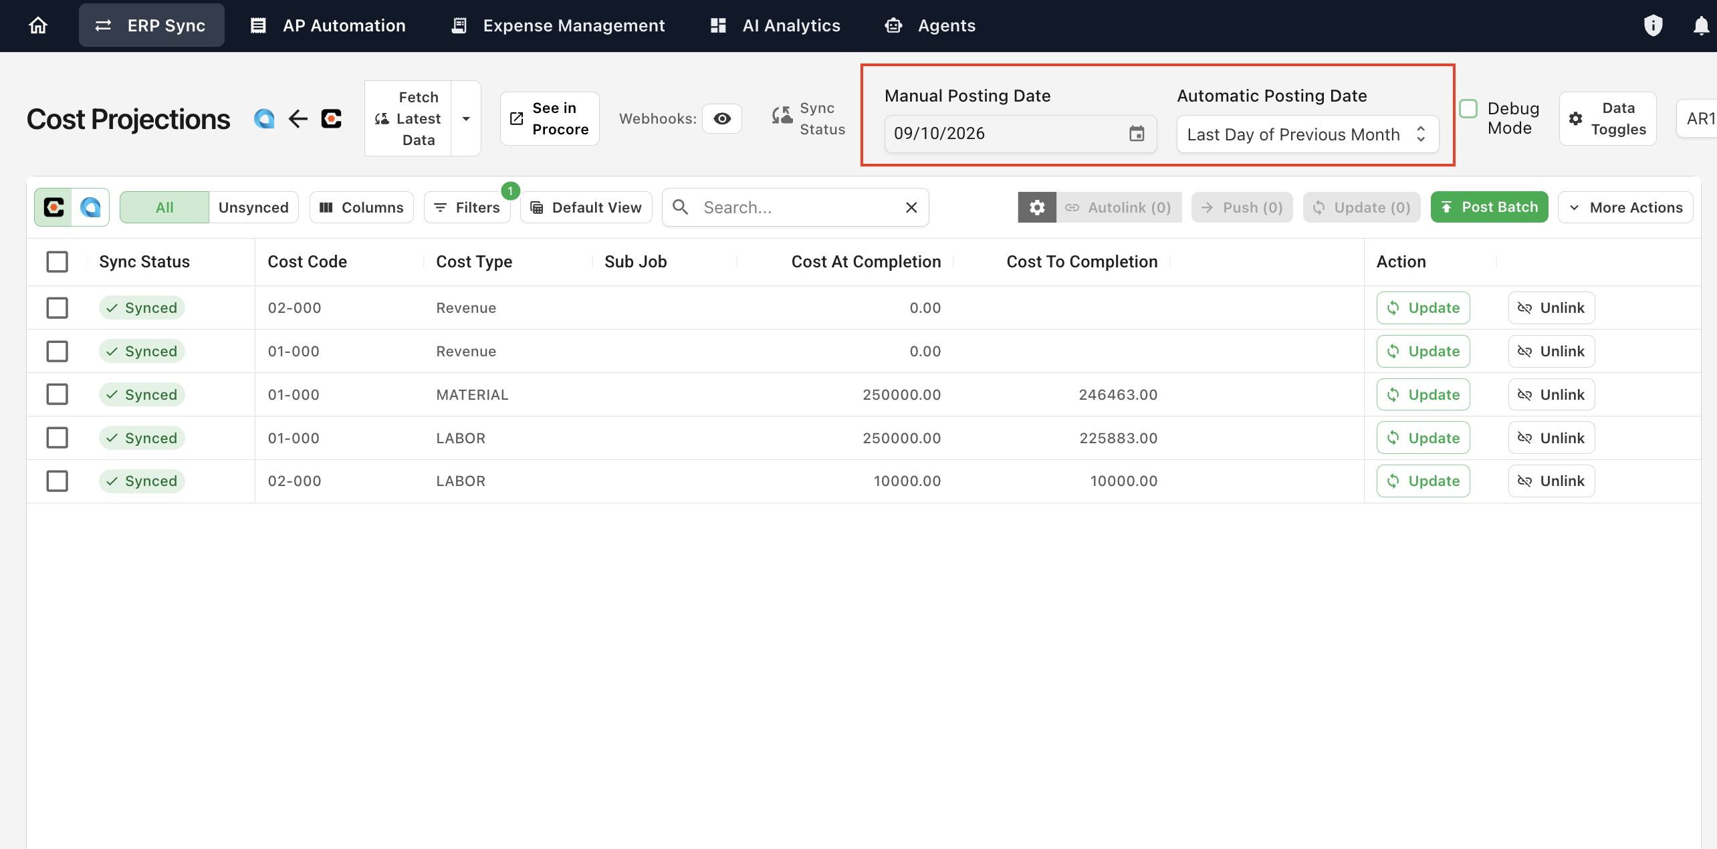The width and height of the screenshot is (1717, 849).
Task: Open the Default View selector
Action: pos(586,207)
